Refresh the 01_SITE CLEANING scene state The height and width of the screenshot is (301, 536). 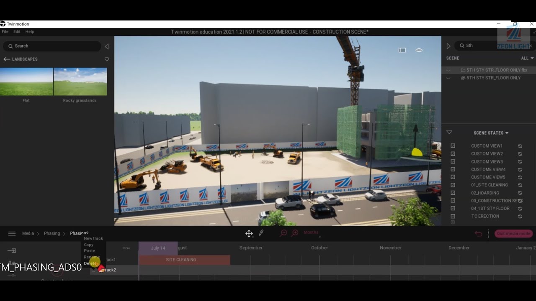520,185
